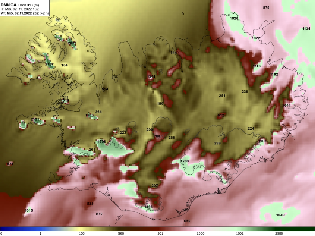Click the color scale label 501
This screenshot has height=236, width=315.
[x=160, y=233]
